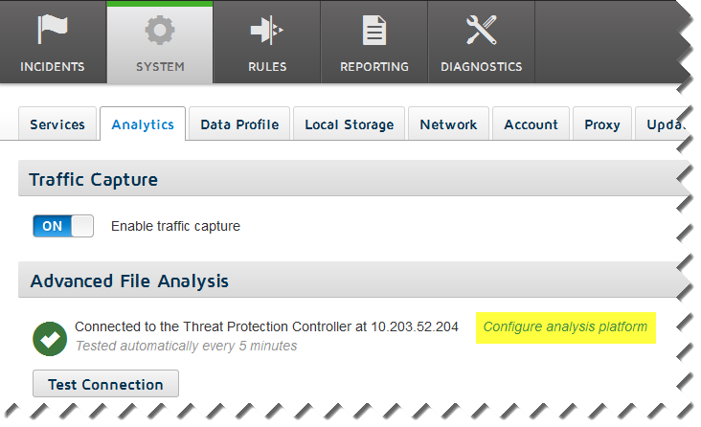This screenshot has height=427, width=701.
Task: Toggle the traffic capture ON switch
Action: click(63, 226)
